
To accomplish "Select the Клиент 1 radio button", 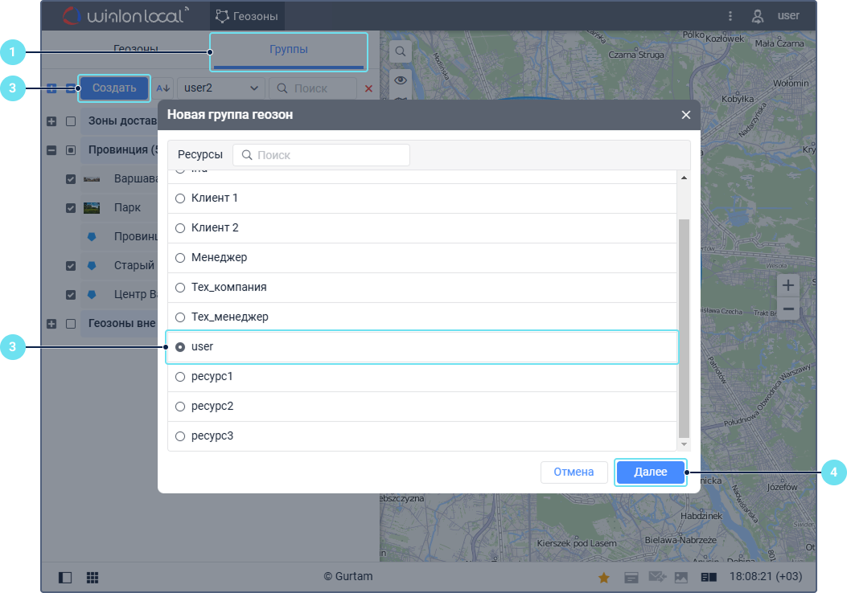I will (180, 198).
